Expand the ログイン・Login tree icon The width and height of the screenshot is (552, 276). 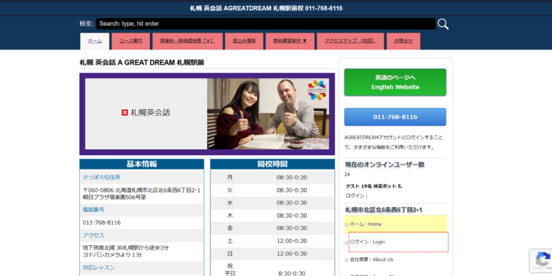click(347, 243)
